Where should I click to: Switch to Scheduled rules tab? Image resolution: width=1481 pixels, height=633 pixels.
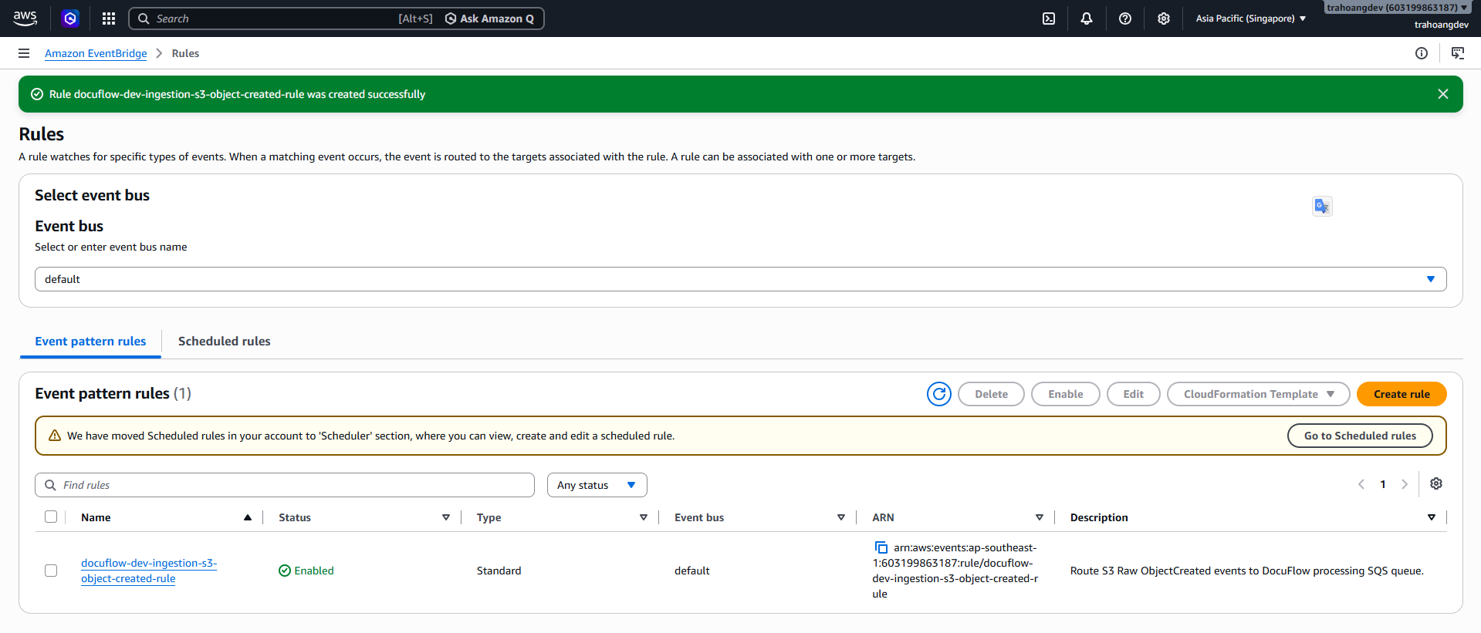(x=225, y=342)
